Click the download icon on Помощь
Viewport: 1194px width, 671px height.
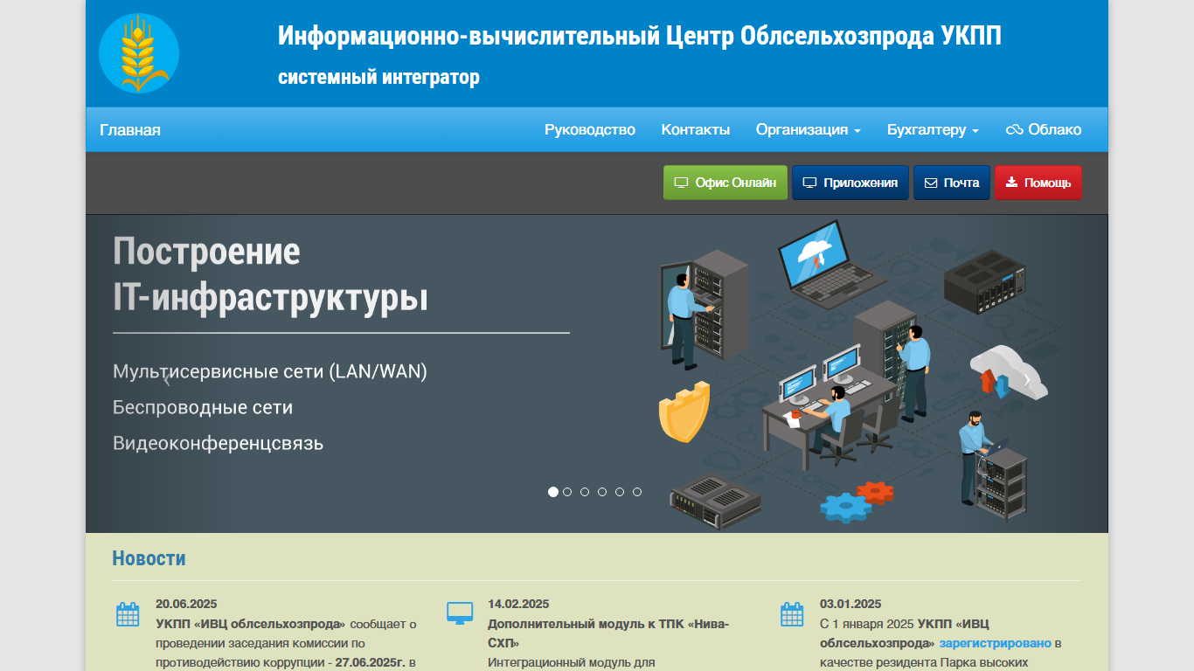[x=1012, y=183]
